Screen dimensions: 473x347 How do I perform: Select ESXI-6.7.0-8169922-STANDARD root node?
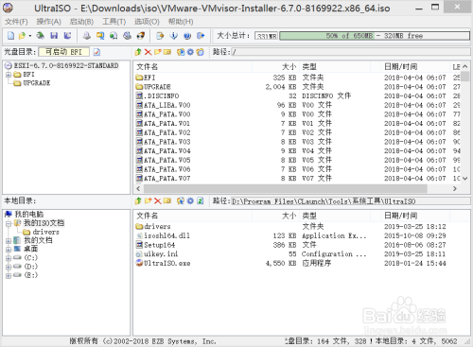click(66, 65)
